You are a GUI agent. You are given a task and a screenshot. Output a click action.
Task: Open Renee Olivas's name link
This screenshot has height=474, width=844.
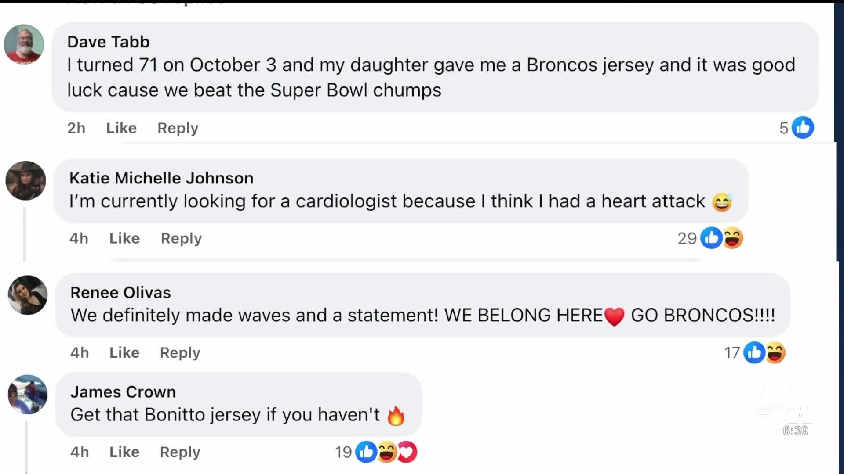(120, 293)
